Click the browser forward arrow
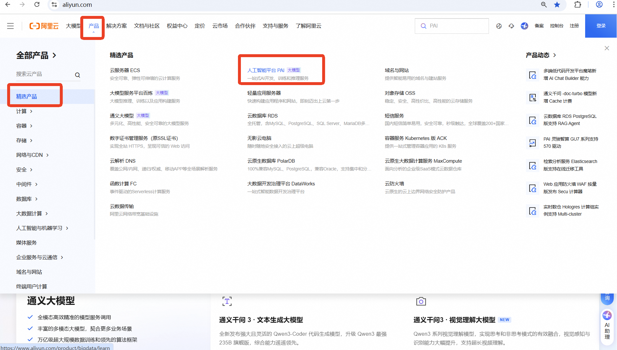This screenshot has width=617, height=350. (x=22, y=5)
